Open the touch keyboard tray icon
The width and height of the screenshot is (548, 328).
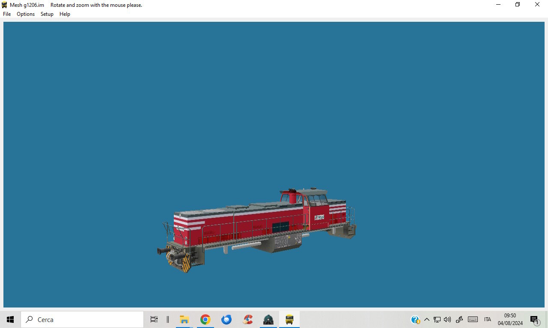point(473,319)
